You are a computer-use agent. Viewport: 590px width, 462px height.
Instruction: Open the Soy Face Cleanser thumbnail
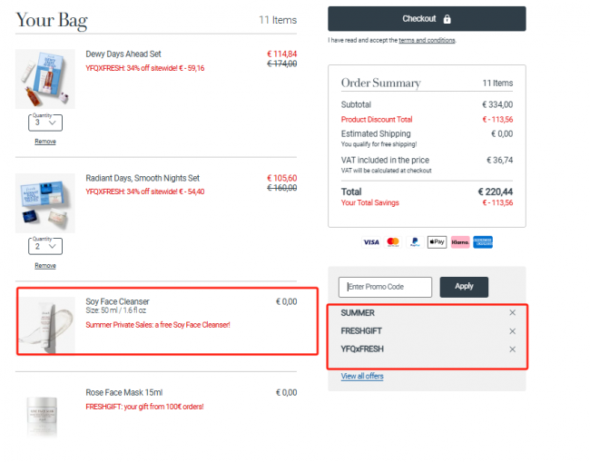(x=47, y=325)
